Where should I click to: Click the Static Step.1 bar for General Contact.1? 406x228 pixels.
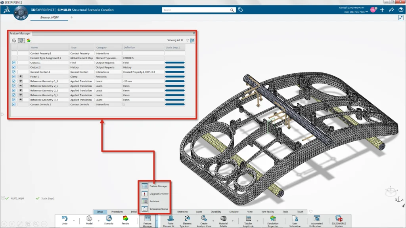175,72
